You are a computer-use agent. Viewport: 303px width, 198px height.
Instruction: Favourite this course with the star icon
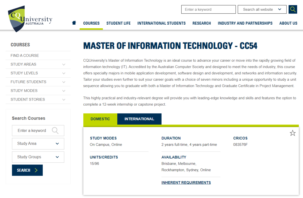click(293, 133)
